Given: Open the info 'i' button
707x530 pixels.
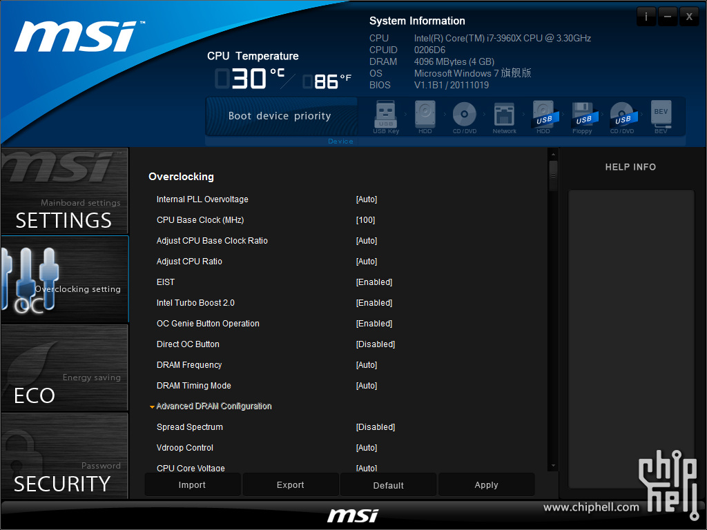Looking at the screenshot, I should tap(646, 17).
